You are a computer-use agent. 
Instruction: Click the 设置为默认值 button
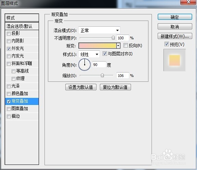pos(81,87)
